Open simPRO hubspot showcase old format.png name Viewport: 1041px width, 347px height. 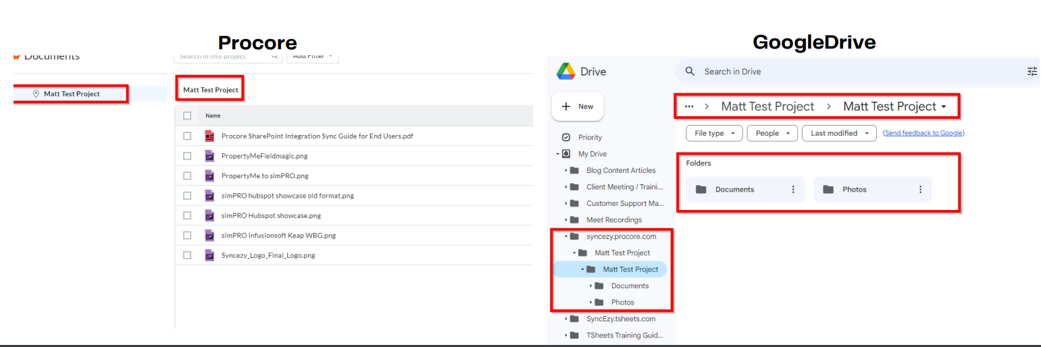click(x=288, y=196)
